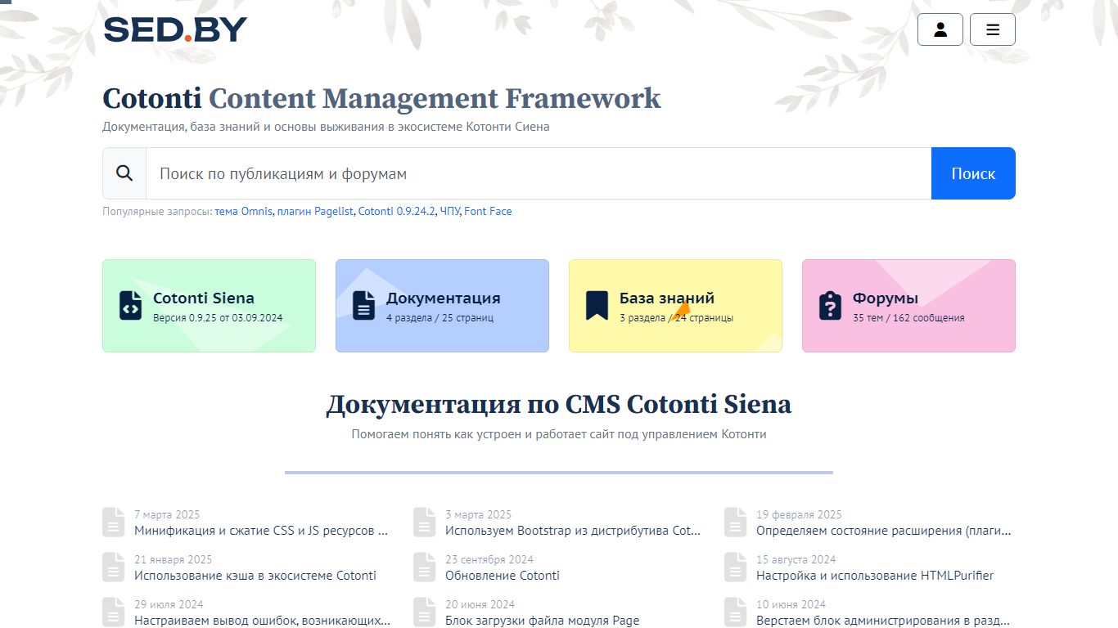Click '35 тем / 162 сообщения' text
This screenshot has height=628, width=1118.
tap(908, 318)
